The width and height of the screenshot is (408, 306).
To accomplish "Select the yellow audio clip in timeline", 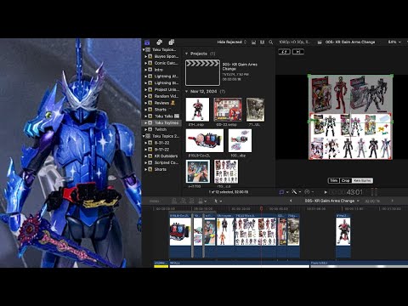I will coord(161,264).
